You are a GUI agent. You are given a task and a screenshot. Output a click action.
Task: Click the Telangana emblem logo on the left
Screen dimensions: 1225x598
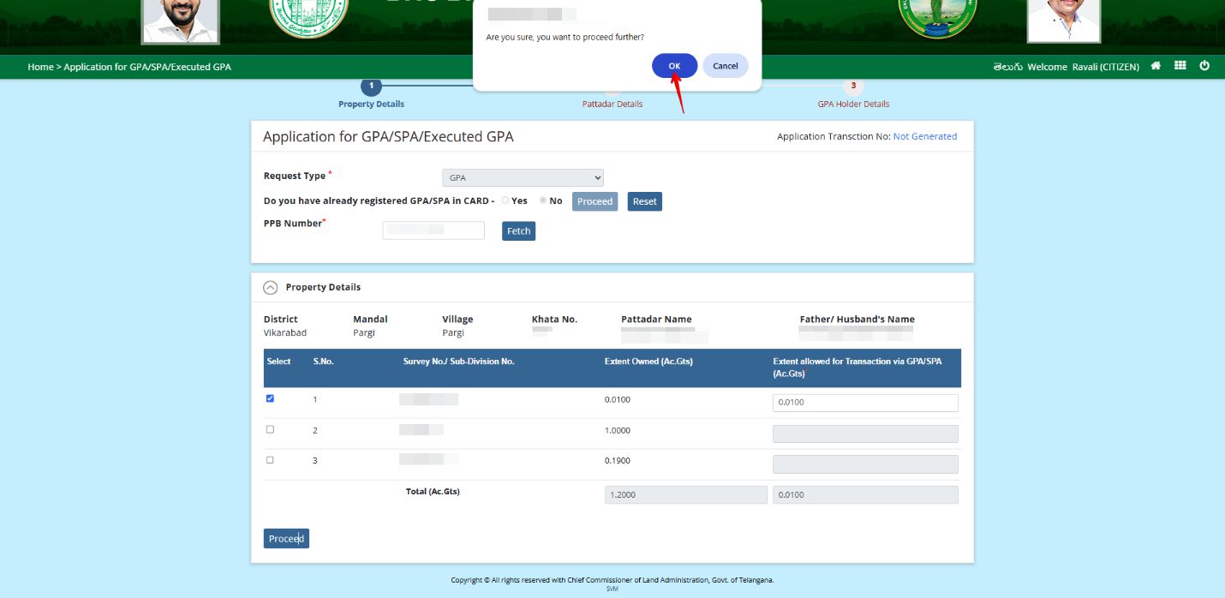click(308, 19)
